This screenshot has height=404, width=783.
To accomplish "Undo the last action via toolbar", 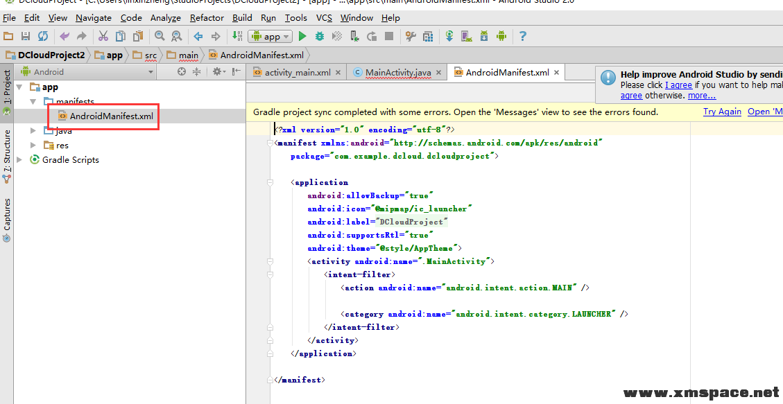I will click(64, 37).
